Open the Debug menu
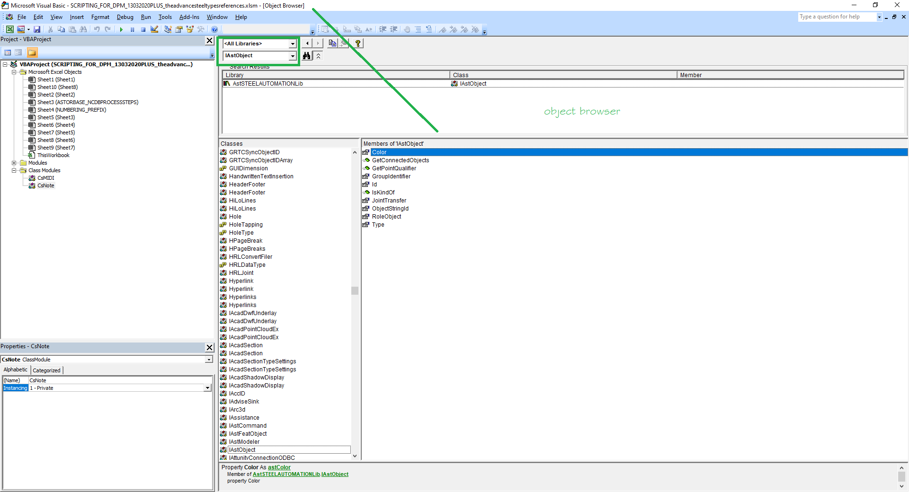 [125, 17]
